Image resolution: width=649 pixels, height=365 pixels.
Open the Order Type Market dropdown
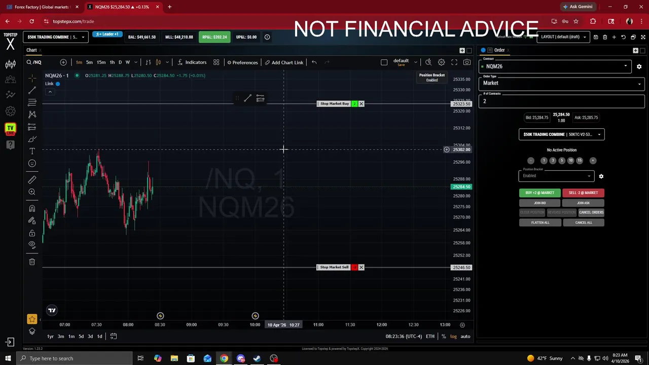(562, 83)
